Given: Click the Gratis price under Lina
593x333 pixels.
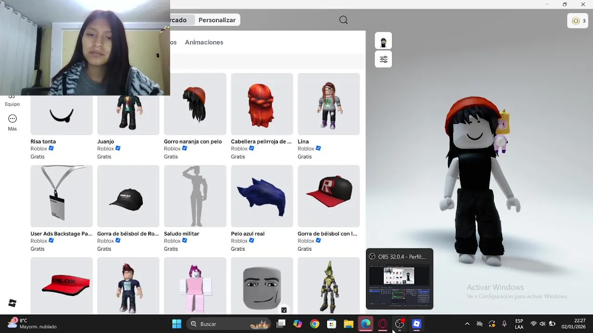Looking at the screenshot, I should coord(305,156).
